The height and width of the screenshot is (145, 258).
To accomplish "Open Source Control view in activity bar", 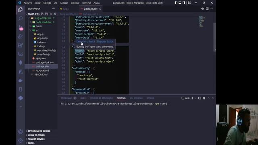I will coord(21,28).
